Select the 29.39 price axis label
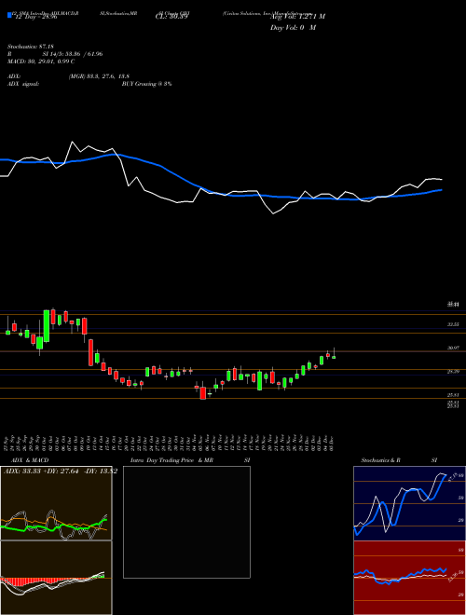This screenshot has width=466, height=615. click(454, 371)
